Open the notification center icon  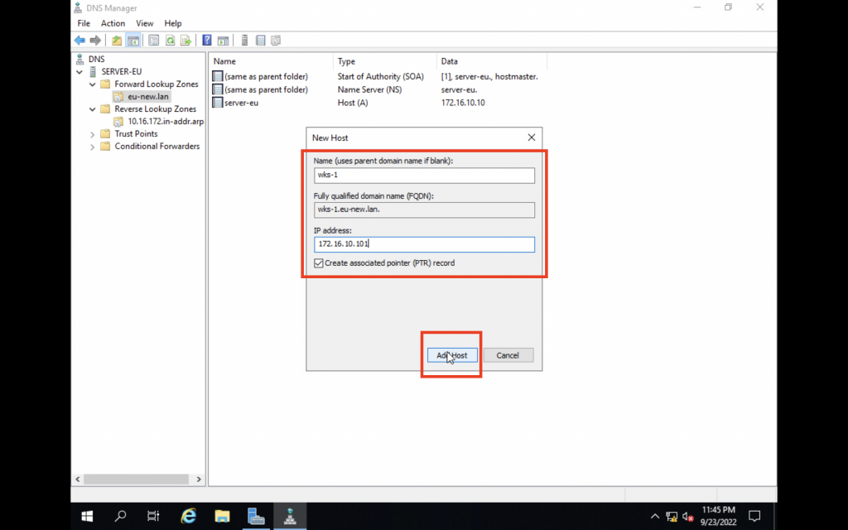[754, 516]
